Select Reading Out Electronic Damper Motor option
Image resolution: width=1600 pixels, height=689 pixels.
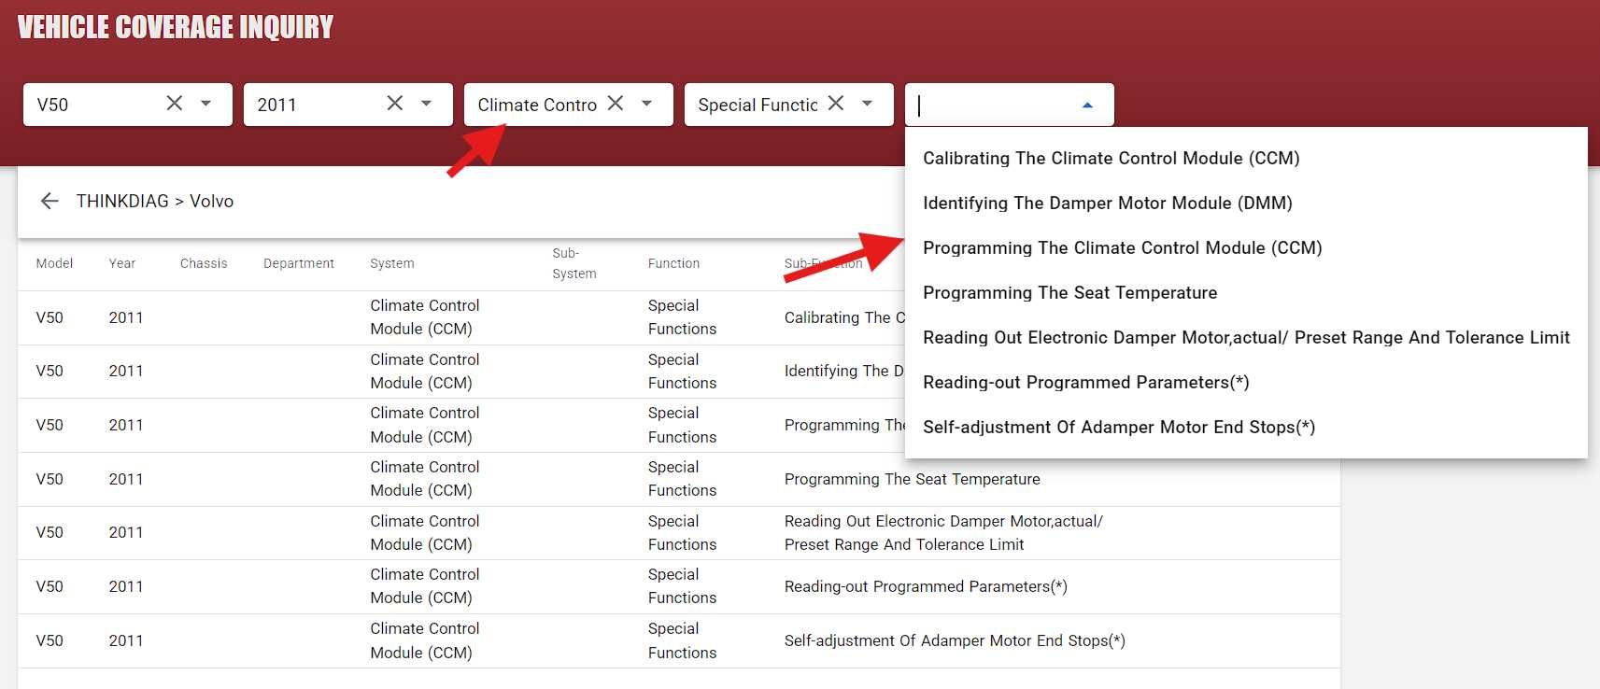(x=1246, y=337)
